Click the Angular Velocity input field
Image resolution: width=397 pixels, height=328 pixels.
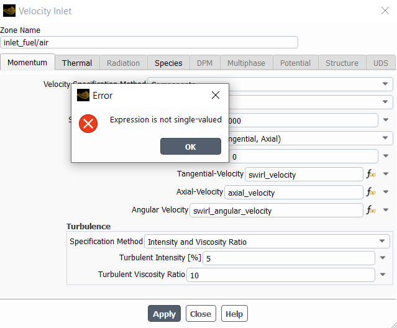click(275, 211)
